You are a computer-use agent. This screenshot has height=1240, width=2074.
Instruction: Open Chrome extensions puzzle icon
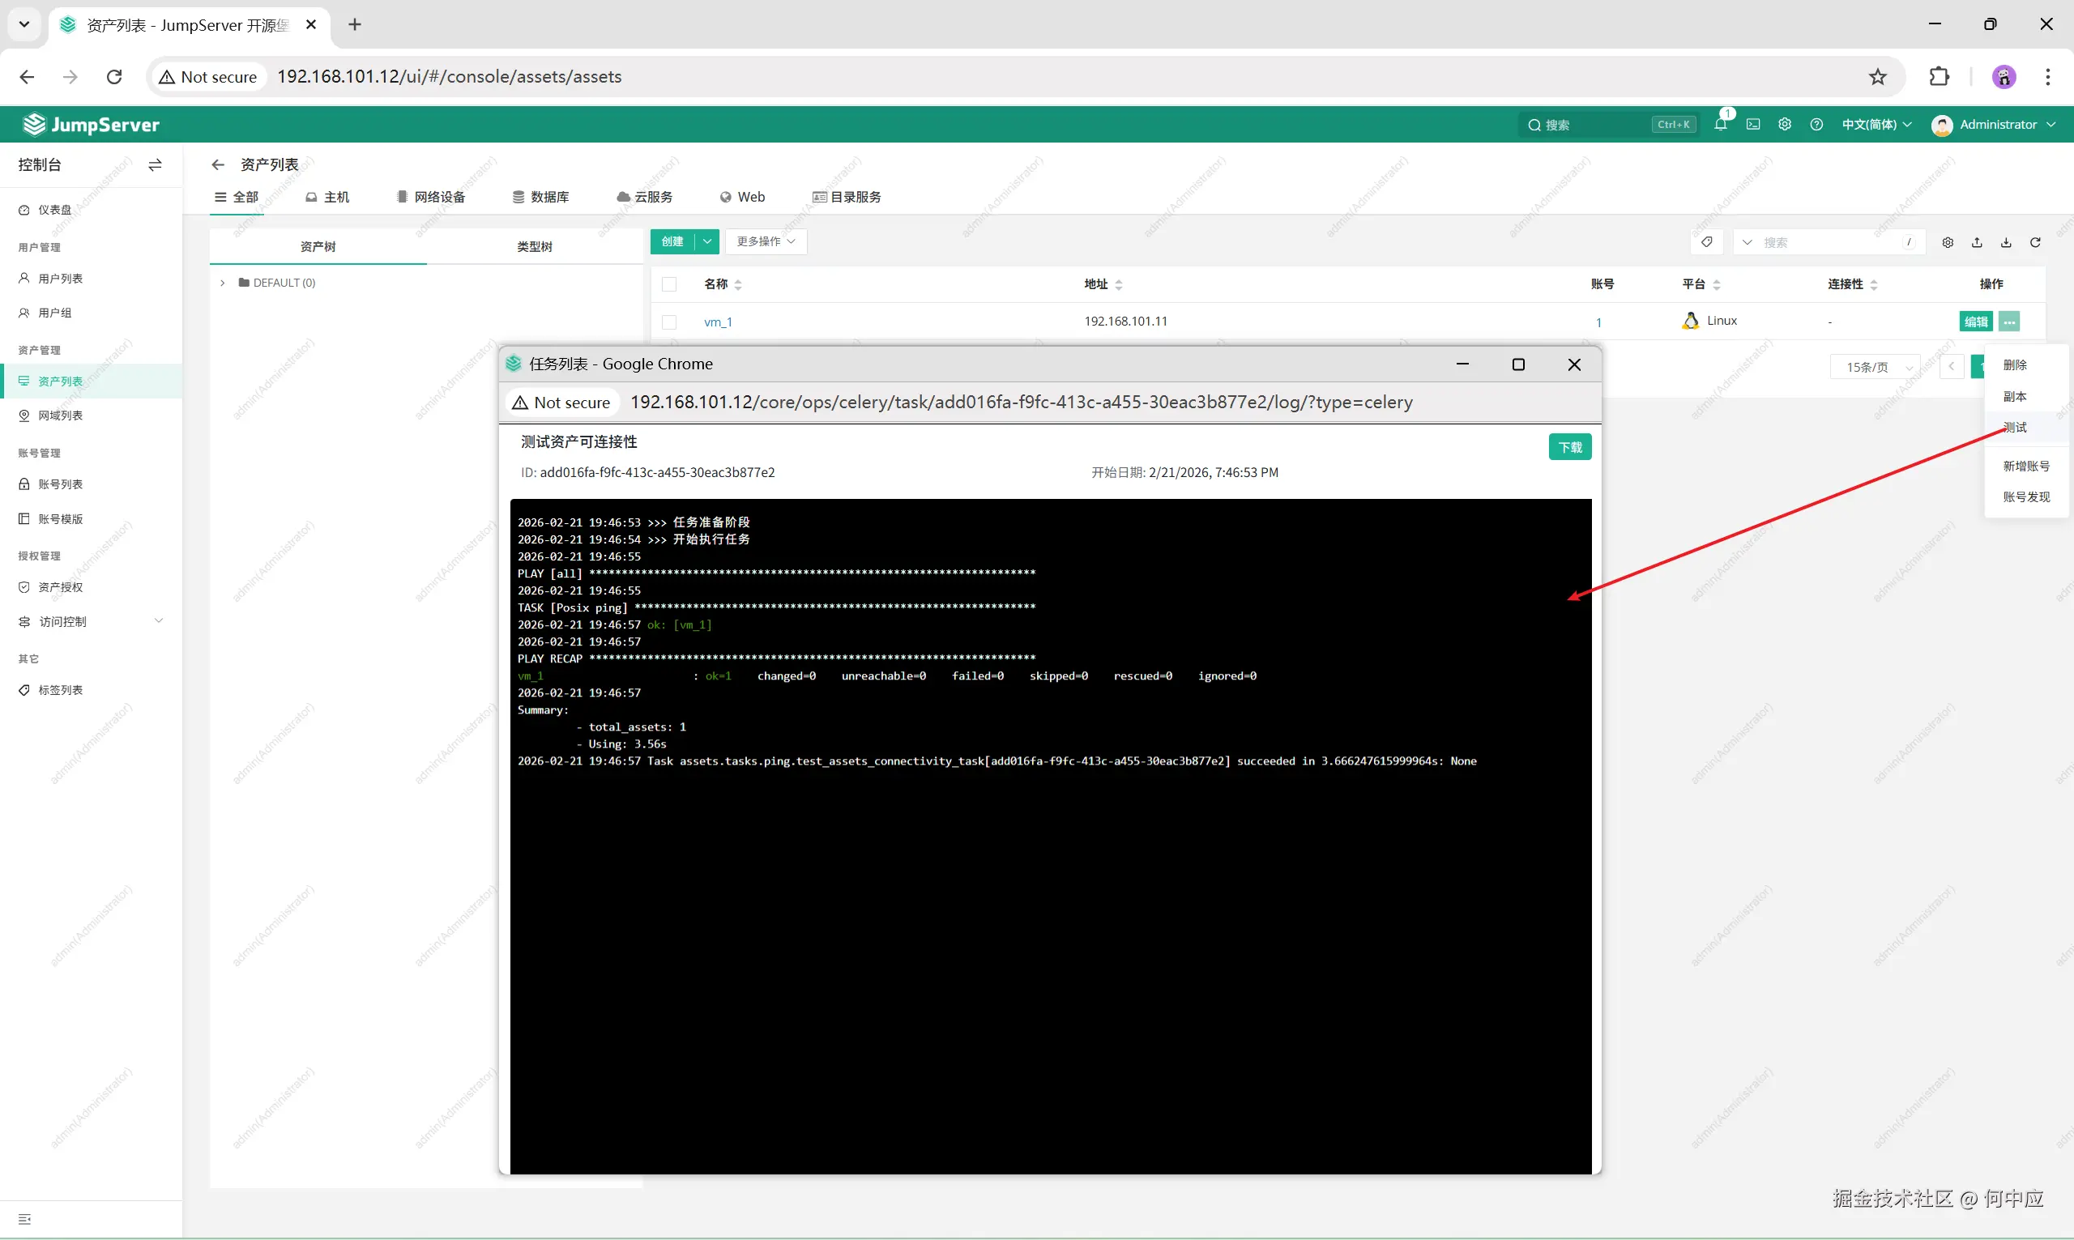(x=1939, y=77)
